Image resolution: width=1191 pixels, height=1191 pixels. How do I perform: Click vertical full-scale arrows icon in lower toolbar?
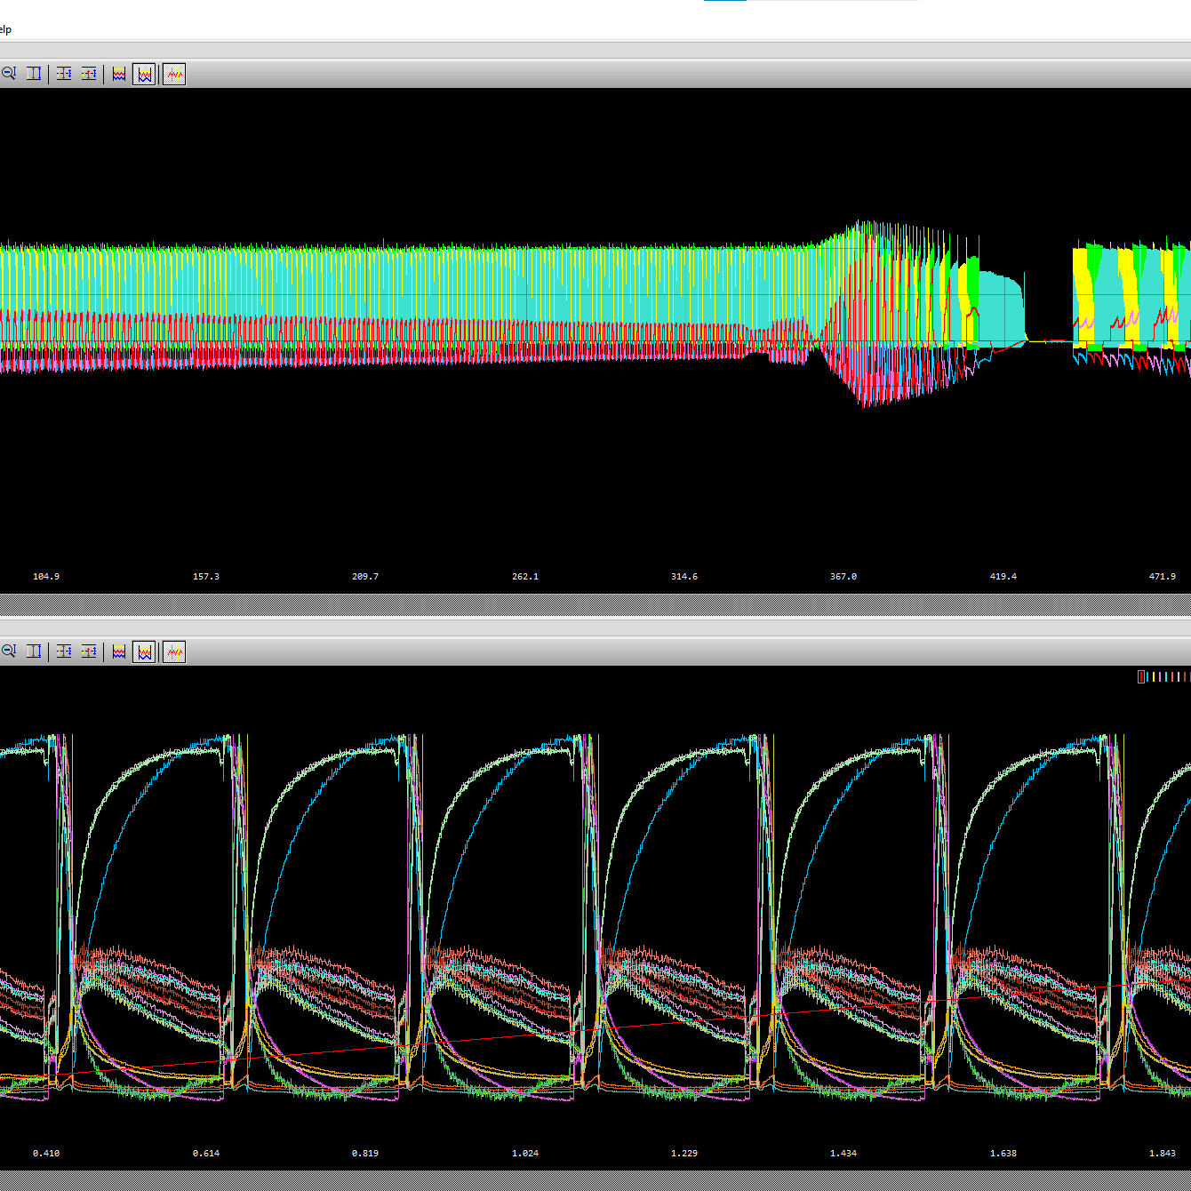point(34,651)
